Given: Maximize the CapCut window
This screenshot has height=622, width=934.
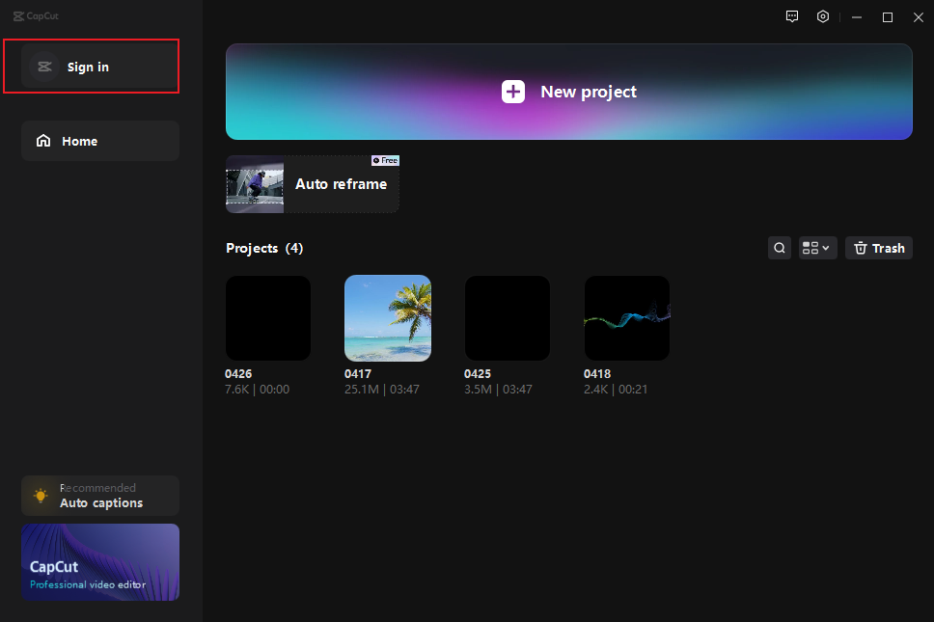Looking at the screenshot, I should tap(888, 17).
